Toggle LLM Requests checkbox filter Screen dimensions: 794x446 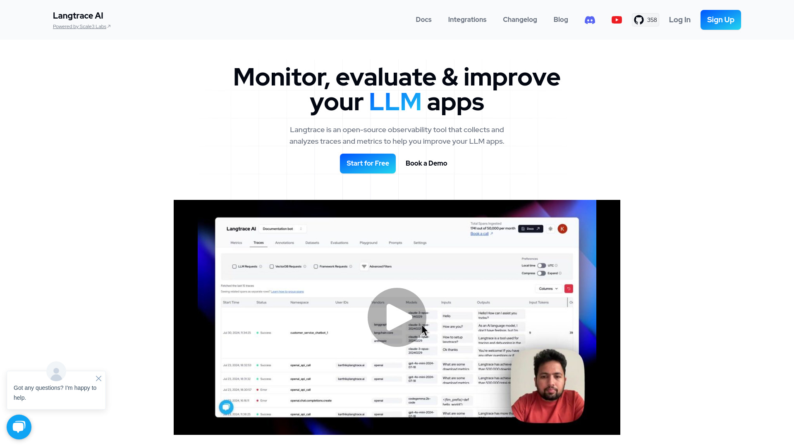(x=234, y=266)
